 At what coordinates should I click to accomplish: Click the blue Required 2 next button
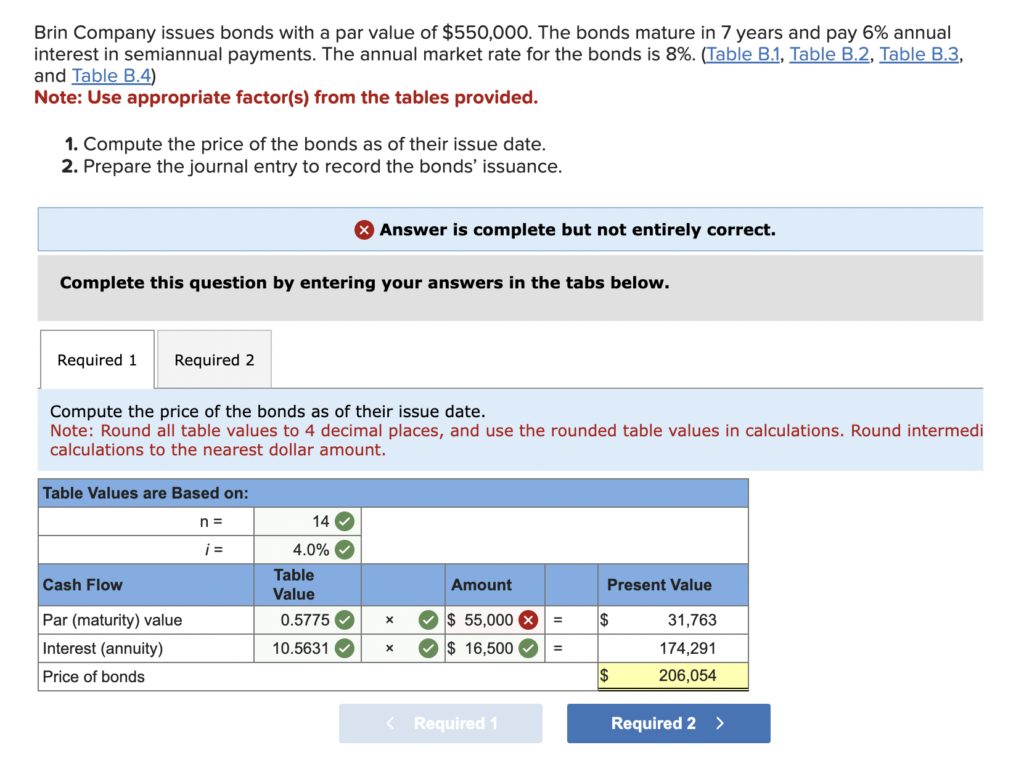tap(668, 723)
